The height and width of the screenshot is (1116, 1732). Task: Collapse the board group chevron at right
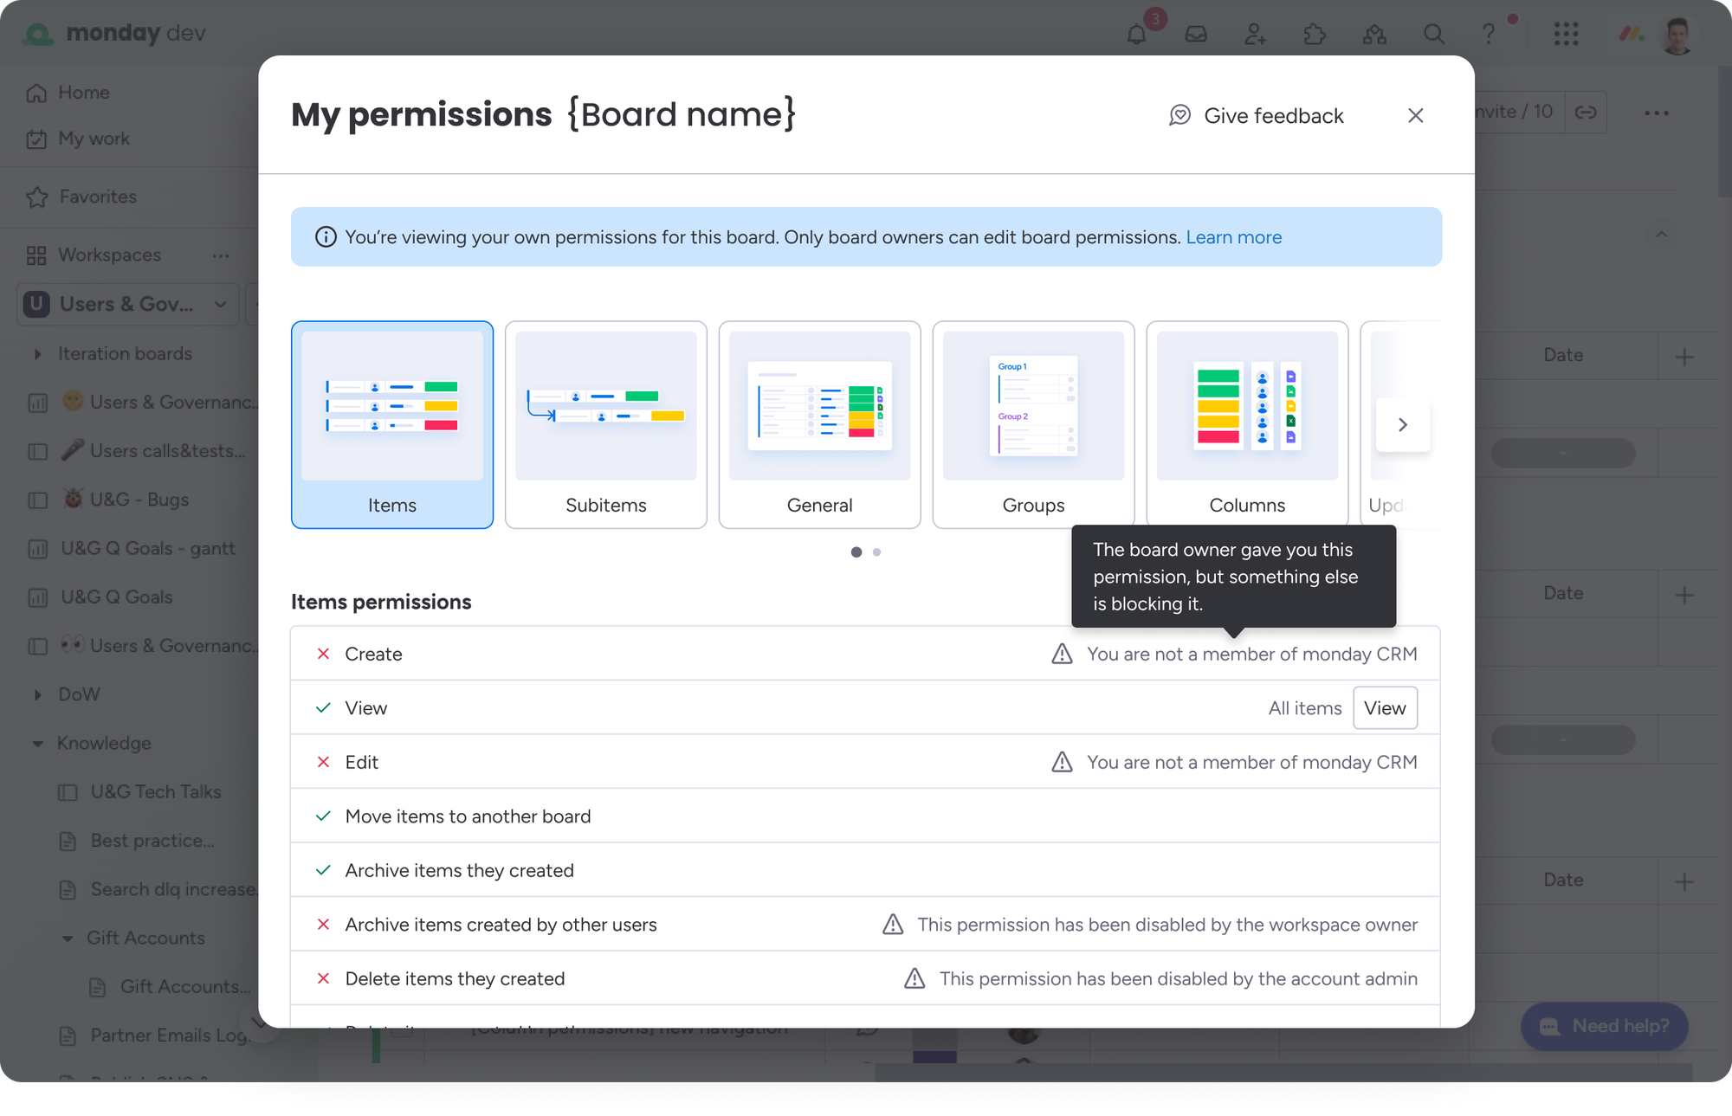[1661, 235]
